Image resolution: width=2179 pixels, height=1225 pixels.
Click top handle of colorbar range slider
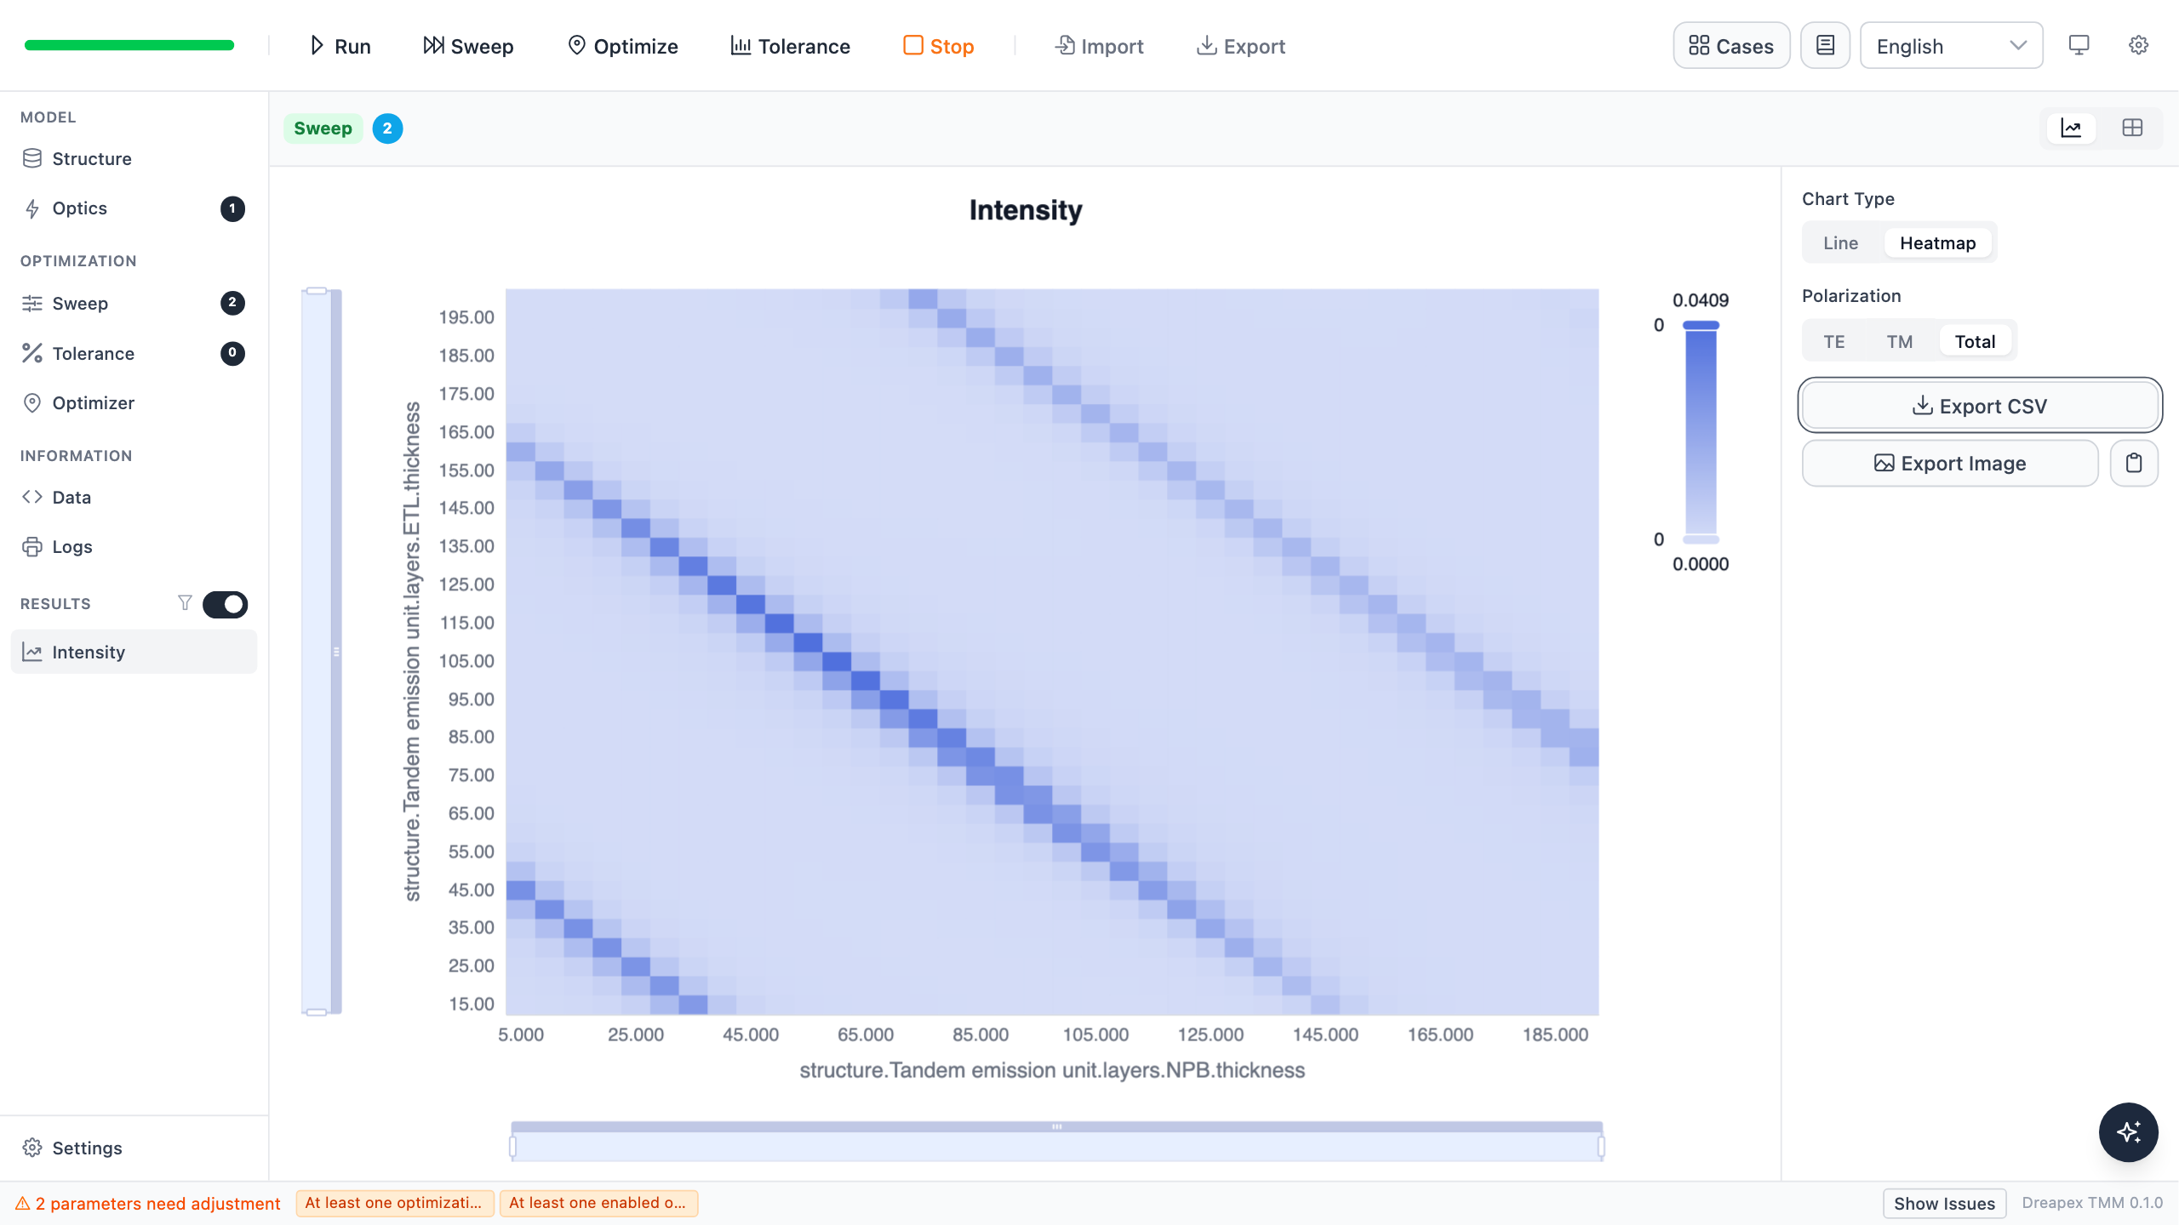(1701, 325)
